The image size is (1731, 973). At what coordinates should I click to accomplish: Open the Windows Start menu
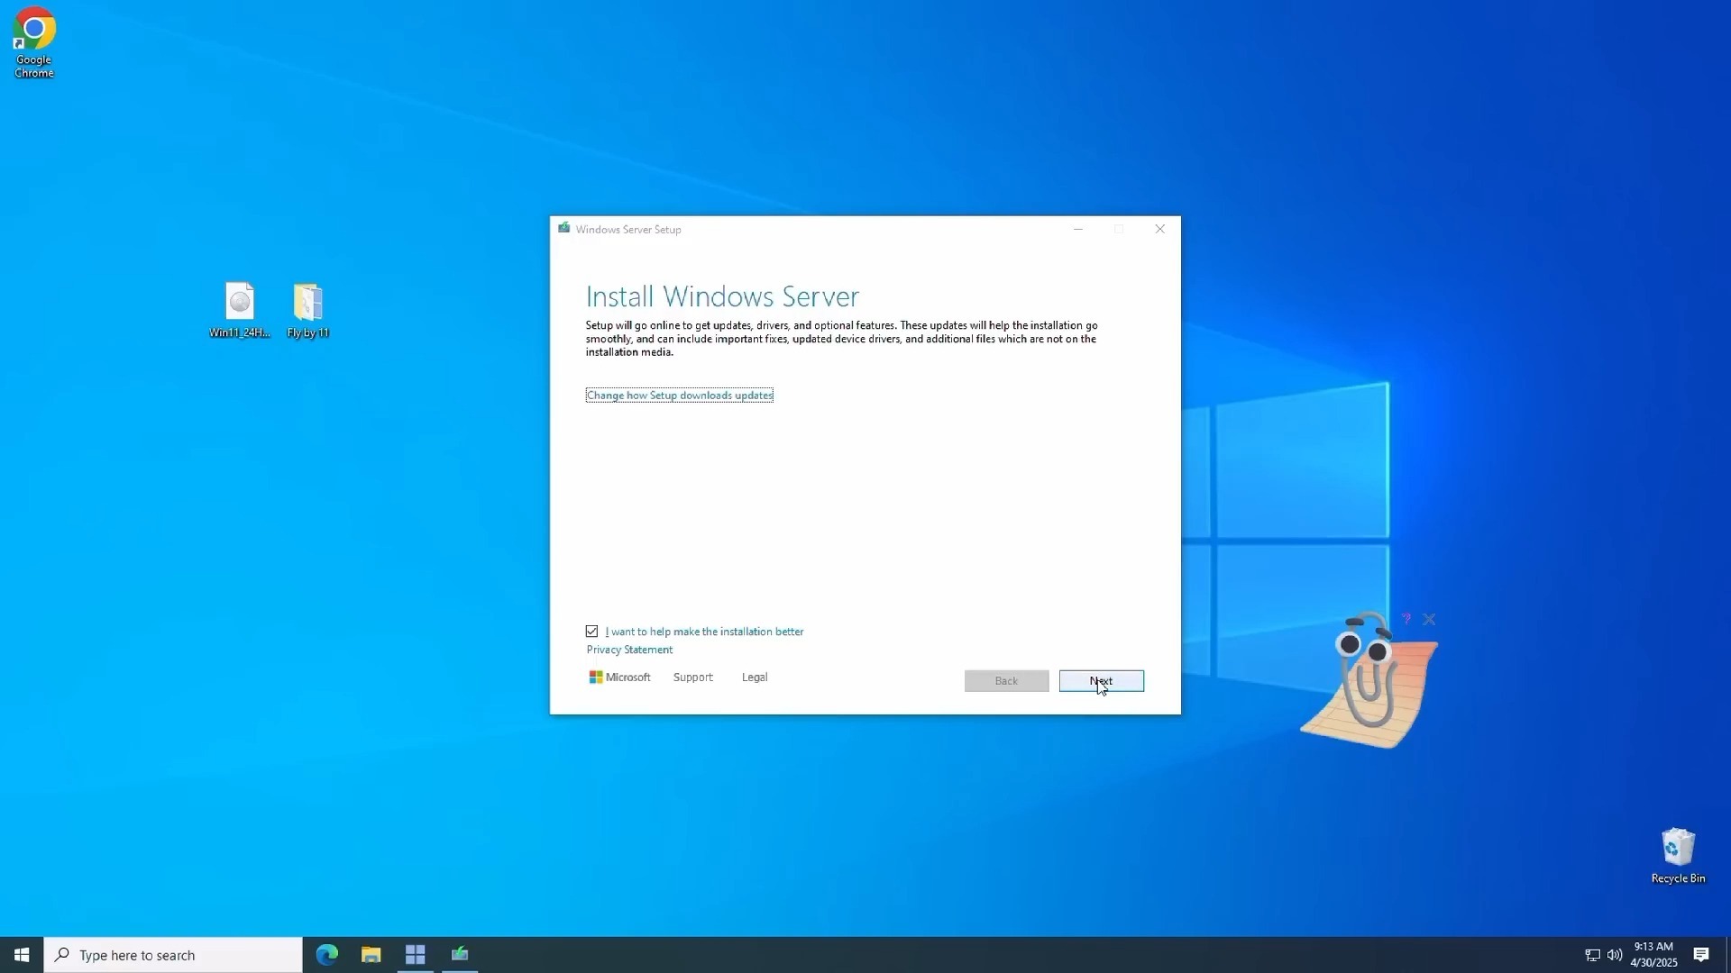coord(21,954)
